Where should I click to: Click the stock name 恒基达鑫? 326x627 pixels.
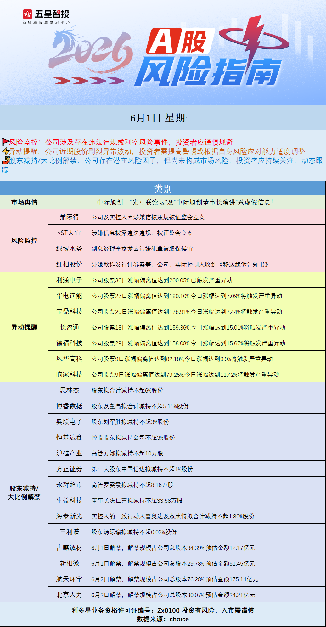(x=69, y=438)
